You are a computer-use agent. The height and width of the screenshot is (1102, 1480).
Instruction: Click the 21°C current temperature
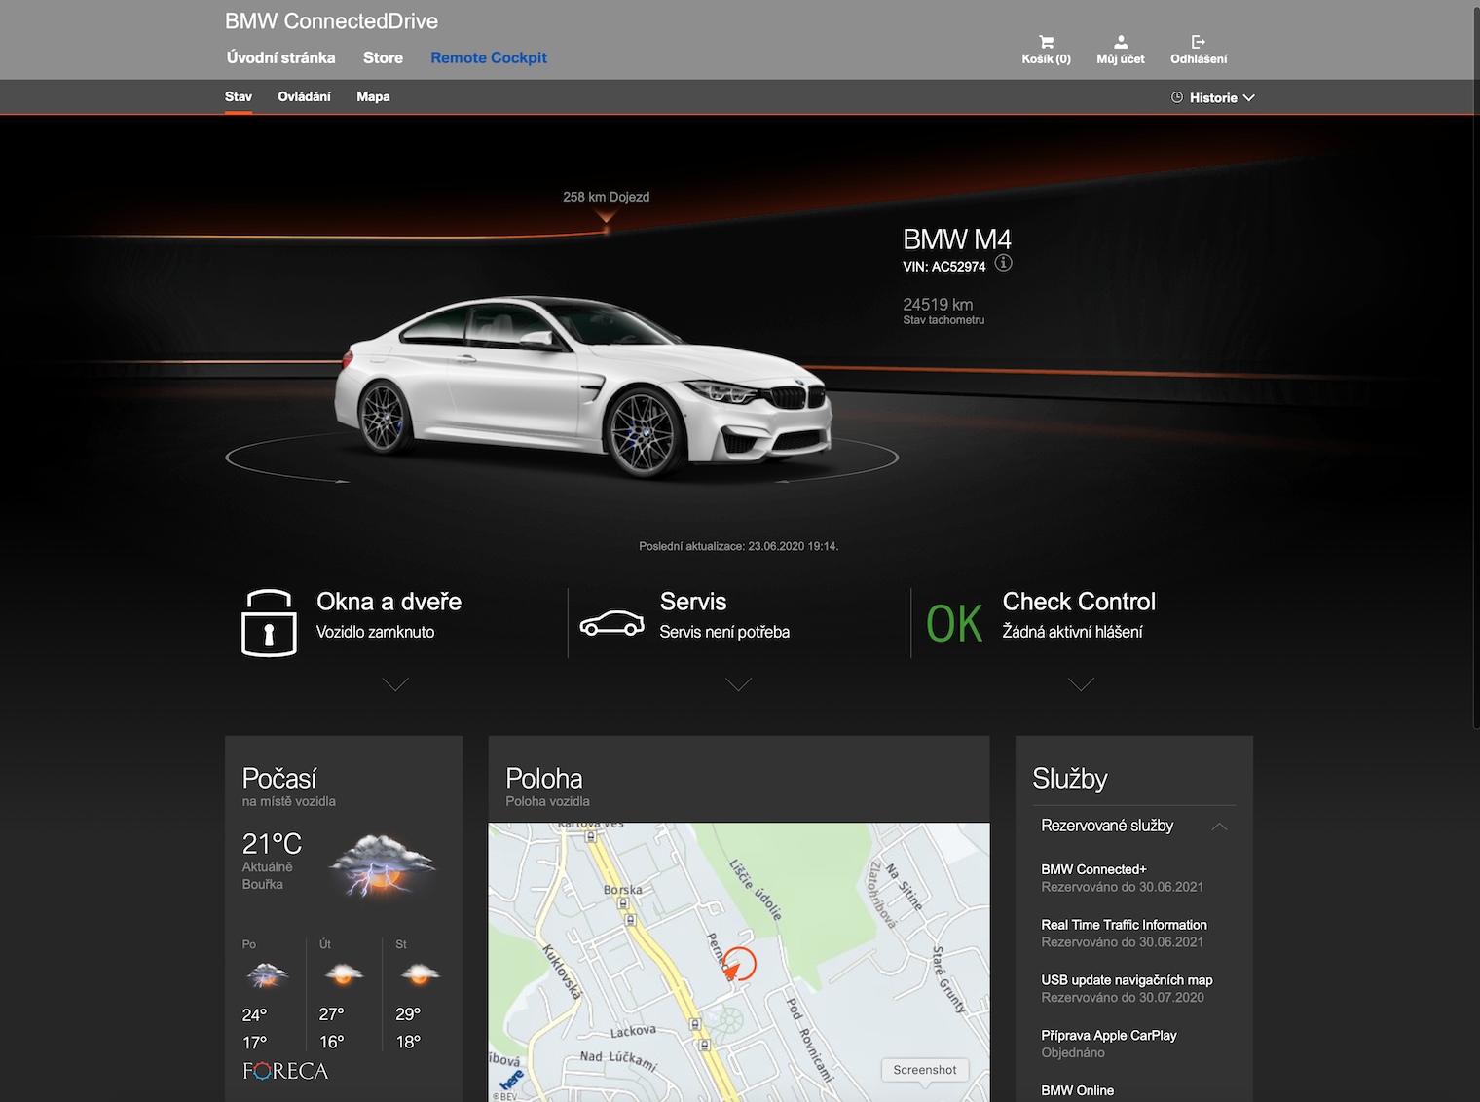coord(272,843)
